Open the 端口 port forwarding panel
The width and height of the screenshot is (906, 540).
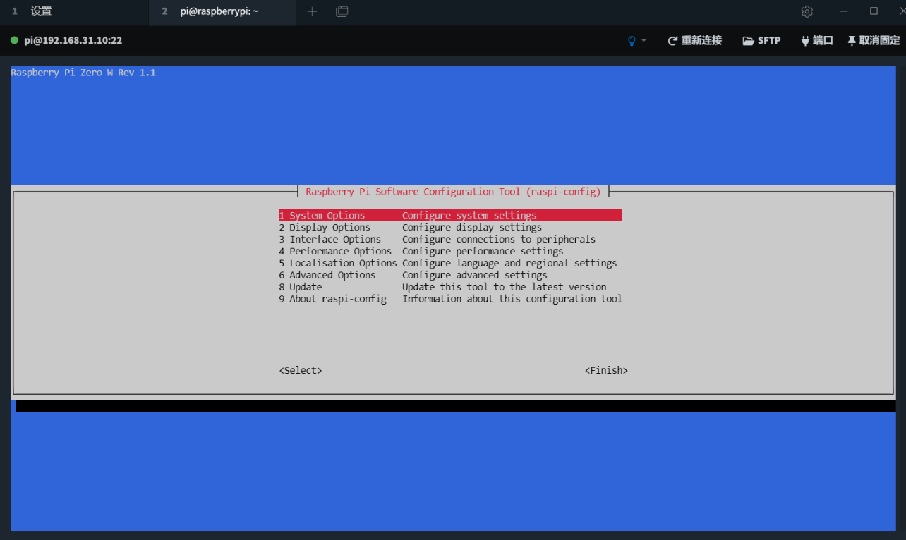click(x=817, y=41)
